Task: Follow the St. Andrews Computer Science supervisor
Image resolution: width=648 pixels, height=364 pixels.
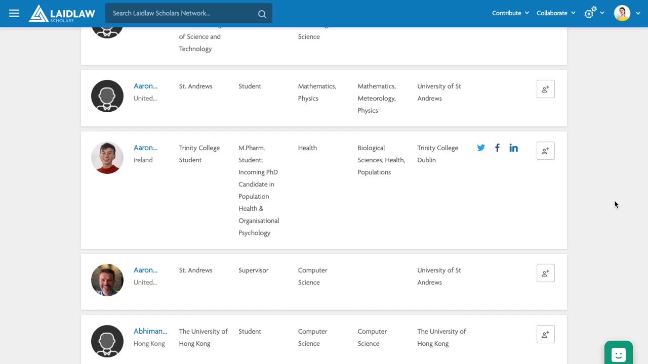Action: coord(545,273)
